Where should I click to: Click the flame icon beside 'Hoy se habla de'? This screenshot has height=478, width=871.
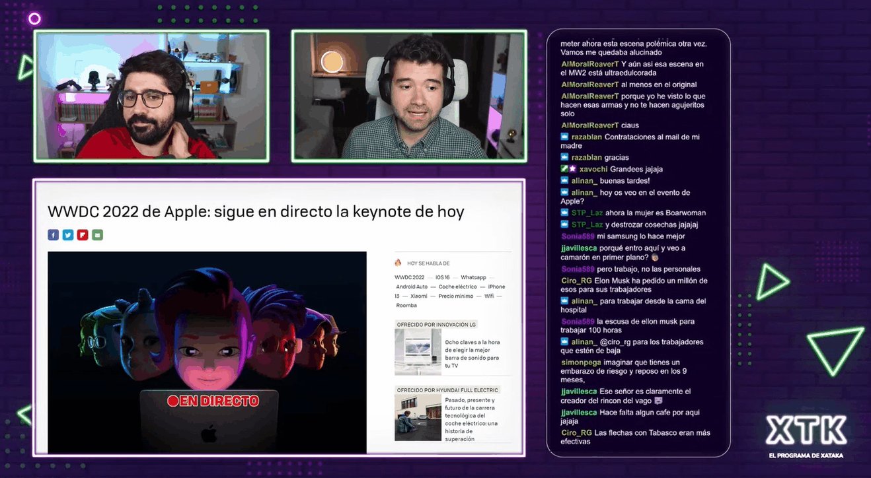(x=398, y=263)
